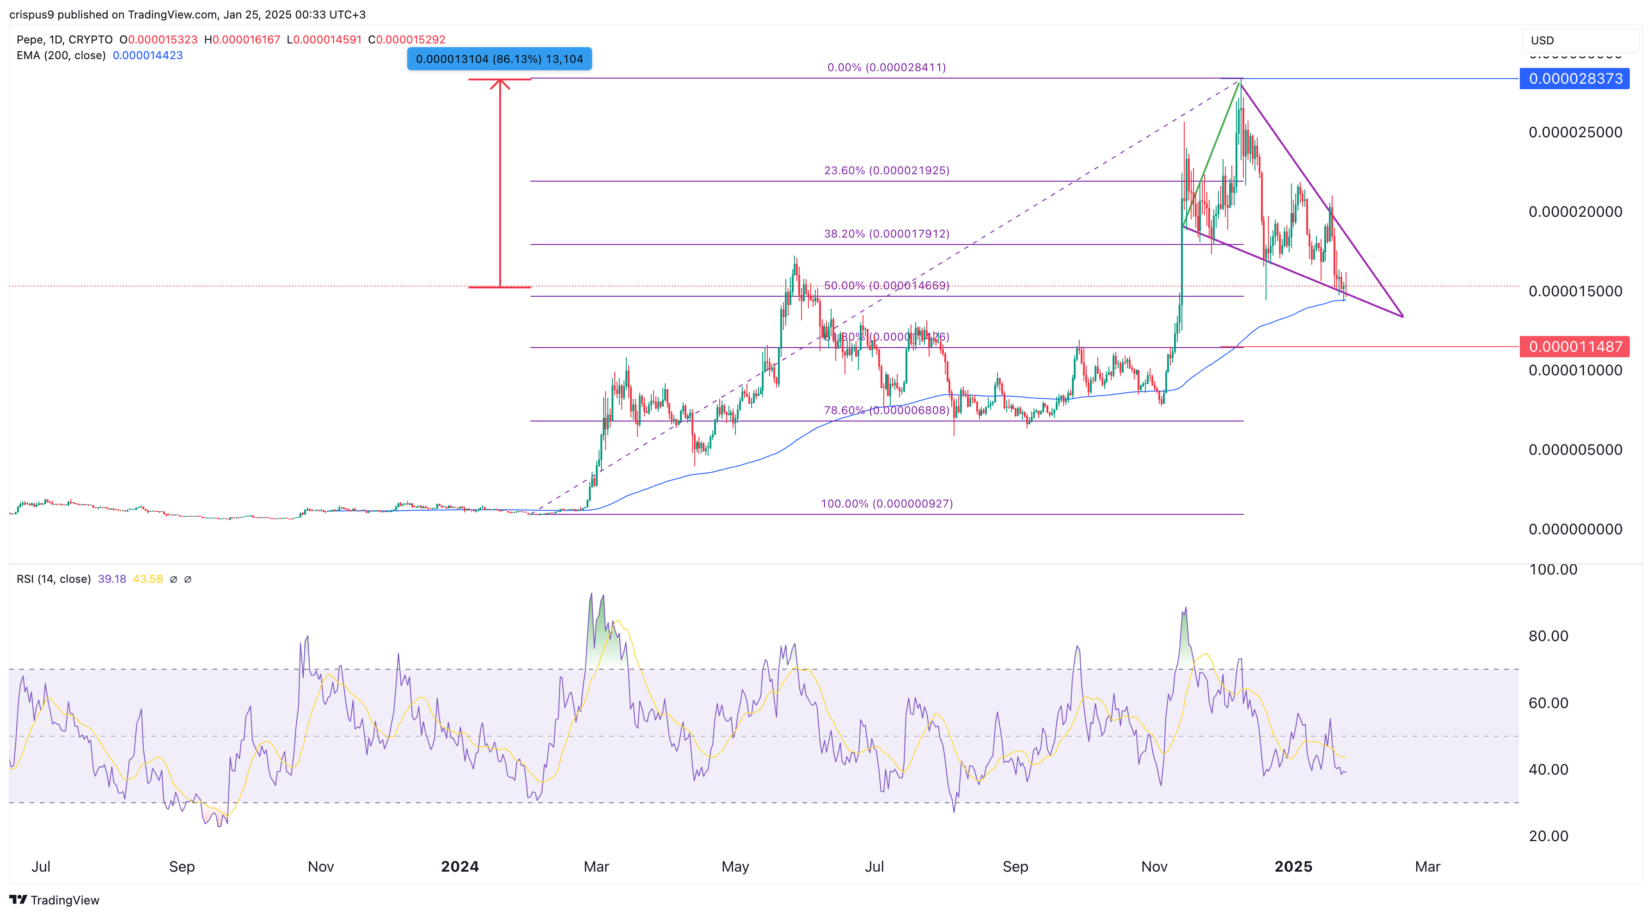
Task: Select the RSI (14, close) indicator label
Action: 54,579
